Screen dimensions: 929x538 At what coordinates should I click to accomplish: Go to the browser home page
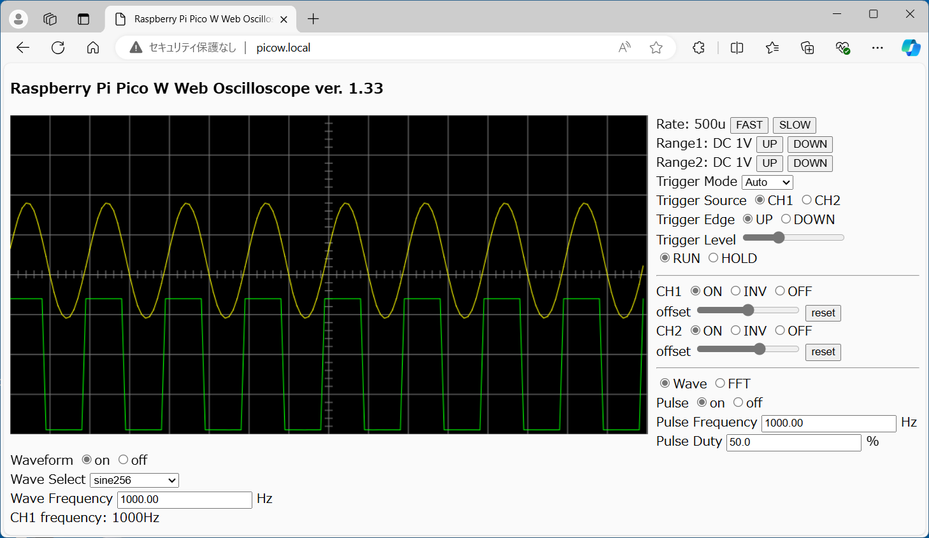(93, 48)
